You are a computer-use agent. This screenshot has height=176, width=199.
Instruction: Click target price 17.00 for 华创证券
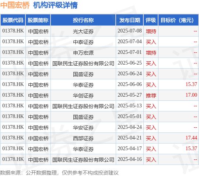(x=191, y=95)
